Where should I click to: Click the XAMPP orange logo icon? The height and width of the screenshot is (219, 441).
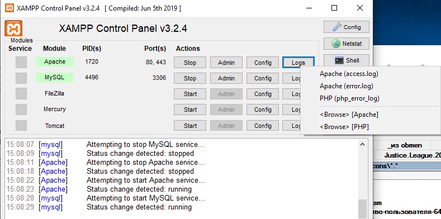click(13, 28)
